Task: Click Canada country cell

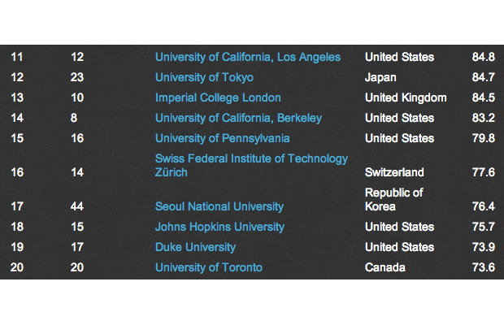Action: click(385, 267)
